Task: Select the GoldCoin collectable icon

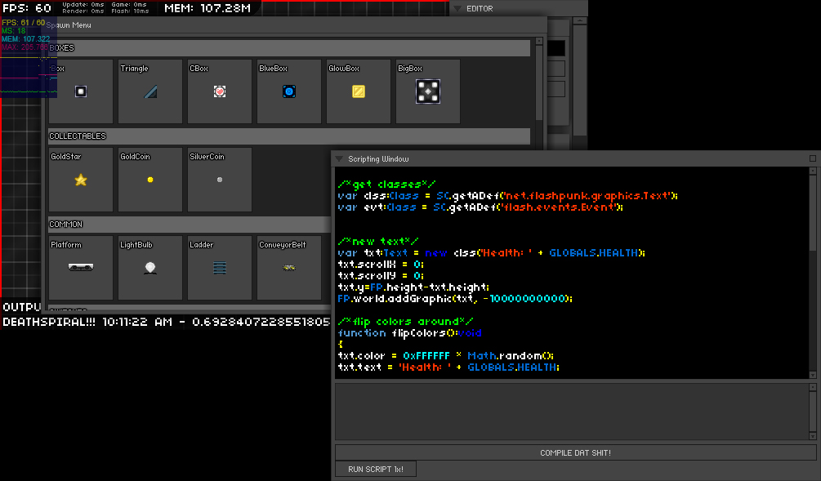Action: click(149, 180)
